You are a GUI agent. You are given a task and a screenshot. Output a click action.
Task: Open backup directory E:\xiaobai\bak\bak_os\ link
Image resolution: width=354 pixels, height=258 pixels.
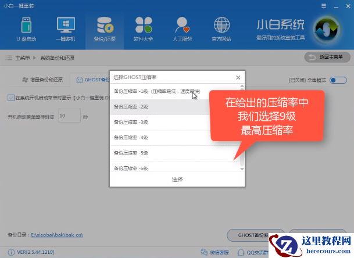click(x=57, y=235)
